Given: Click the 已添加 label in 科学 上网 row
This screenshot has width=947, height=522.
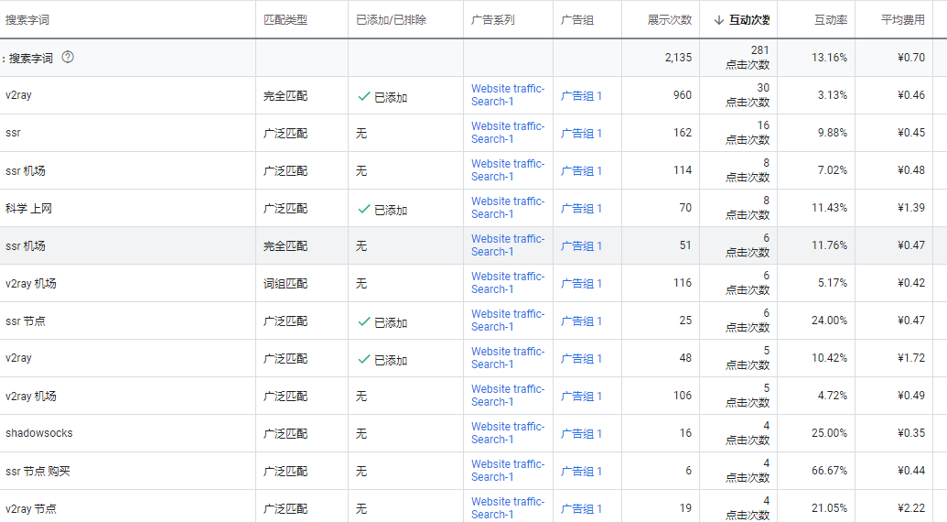Looking at the screenshot, I should pos(391,210).
